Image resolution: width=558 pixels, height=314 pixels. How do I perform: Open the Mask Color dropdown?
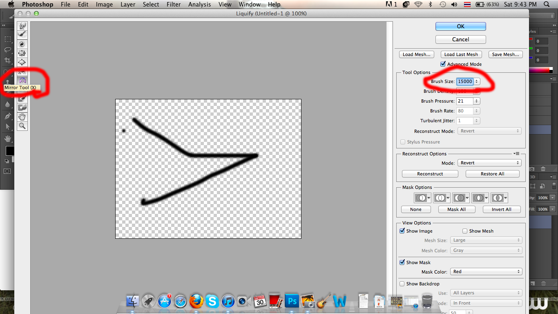[486, 271]
